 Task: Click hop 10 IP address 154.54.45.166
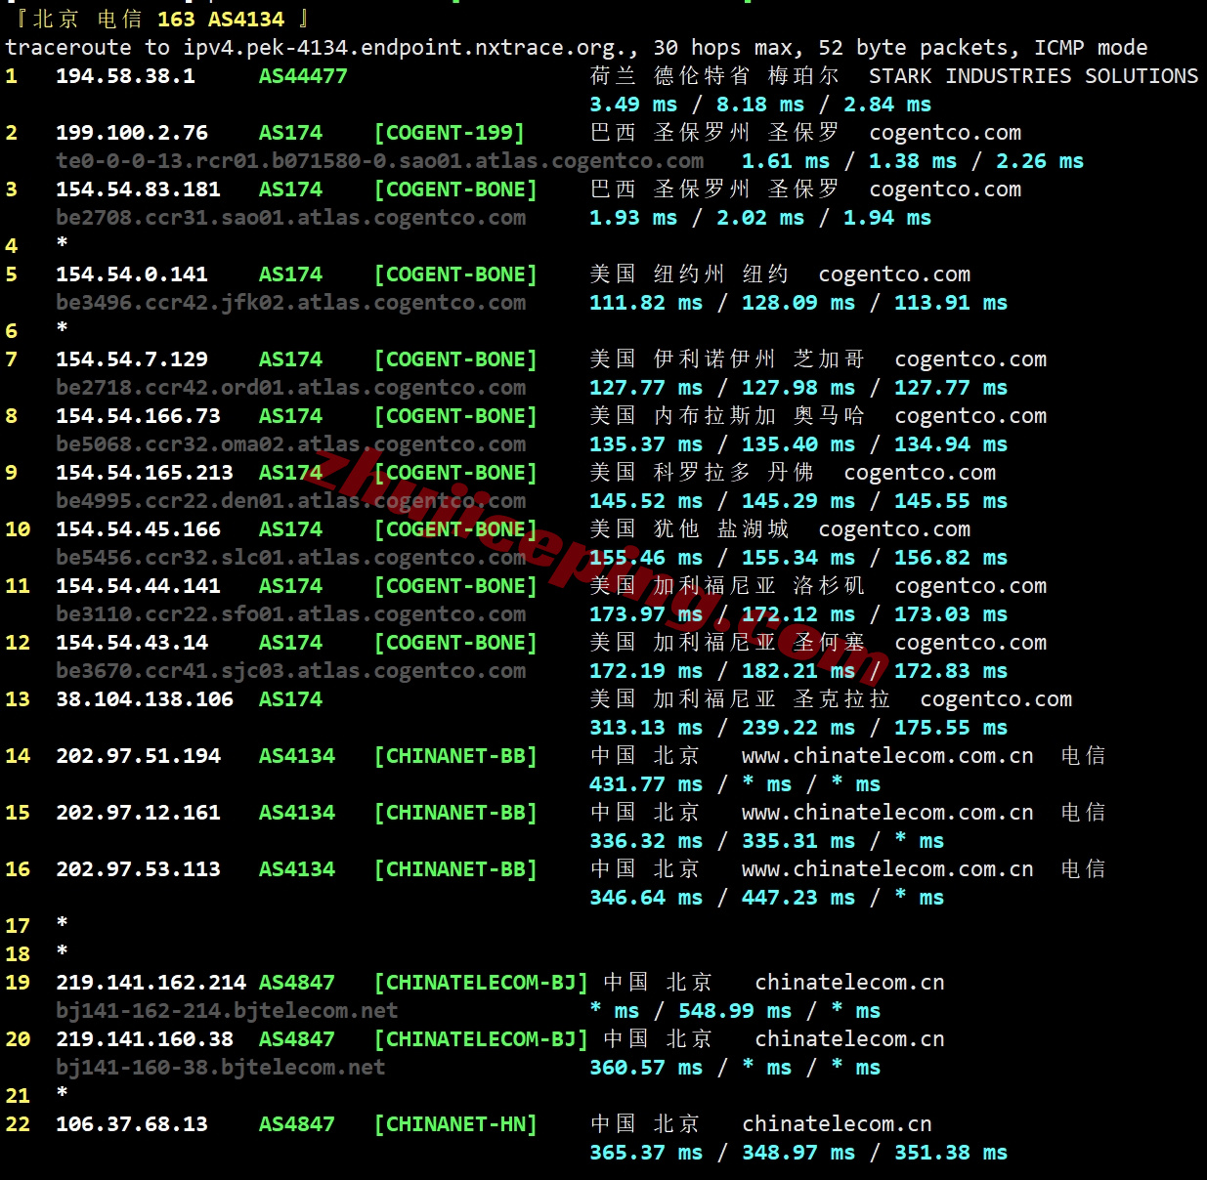click(x=138, y=528)
